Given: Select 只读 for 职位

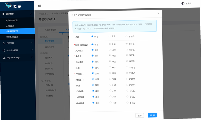Looking at the screenshot, I should (110, 85).
